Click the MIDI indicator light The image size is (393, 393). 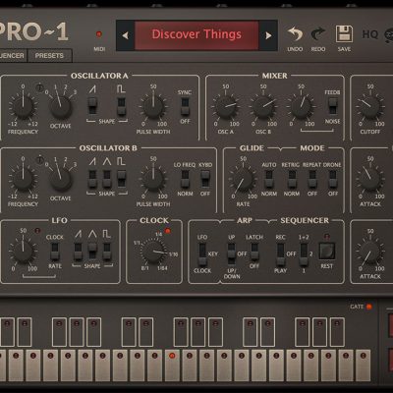99,34
